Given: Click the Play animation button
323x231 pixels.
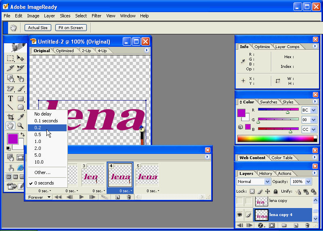Looking at the screenshot, I should pos(81,197).
